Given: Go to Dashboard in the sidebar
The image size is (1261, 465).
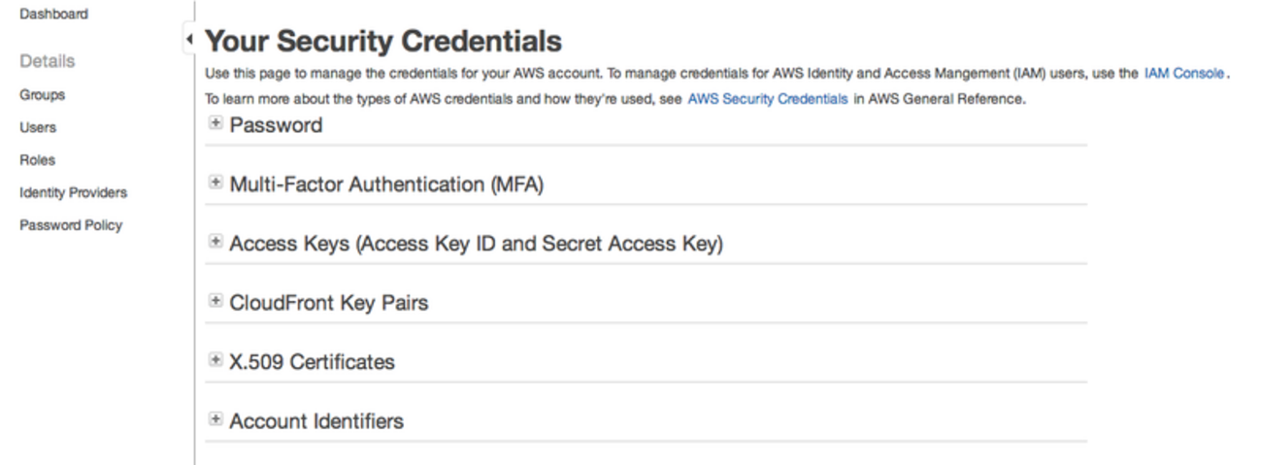Looking at the screenshot, I should click(53, 15).
